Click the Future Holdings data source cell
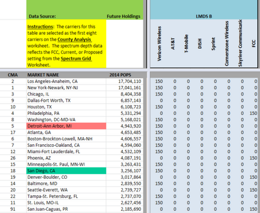 [x=123, y=16]
